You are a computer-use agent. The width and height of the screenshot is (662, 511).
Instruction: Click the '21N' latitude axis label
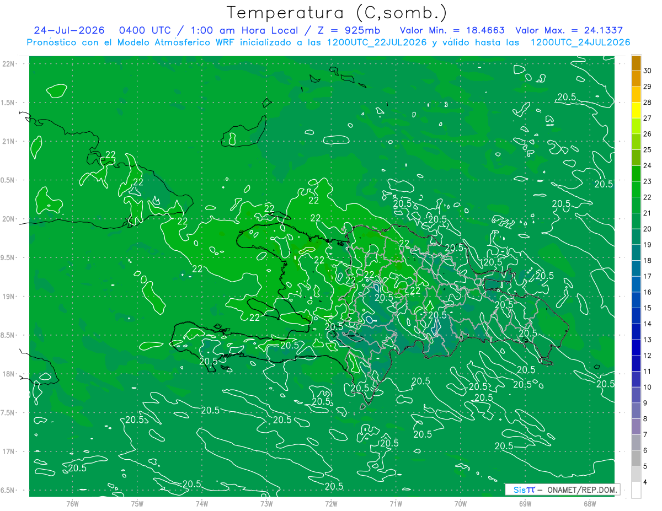pos(9,141)
